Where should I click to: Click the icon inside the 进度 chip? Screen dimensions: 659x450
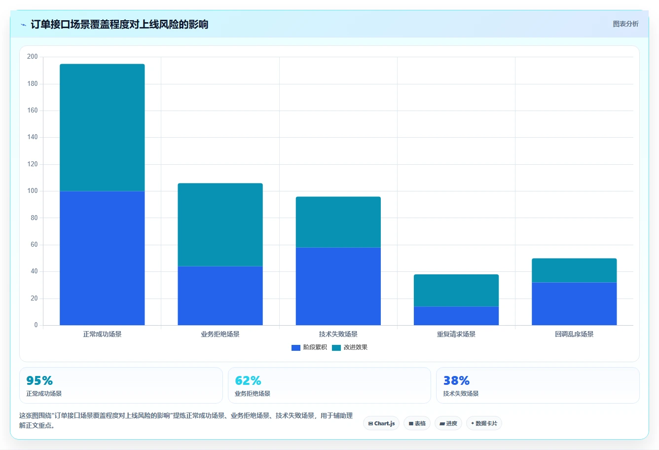tap(442, 424)
